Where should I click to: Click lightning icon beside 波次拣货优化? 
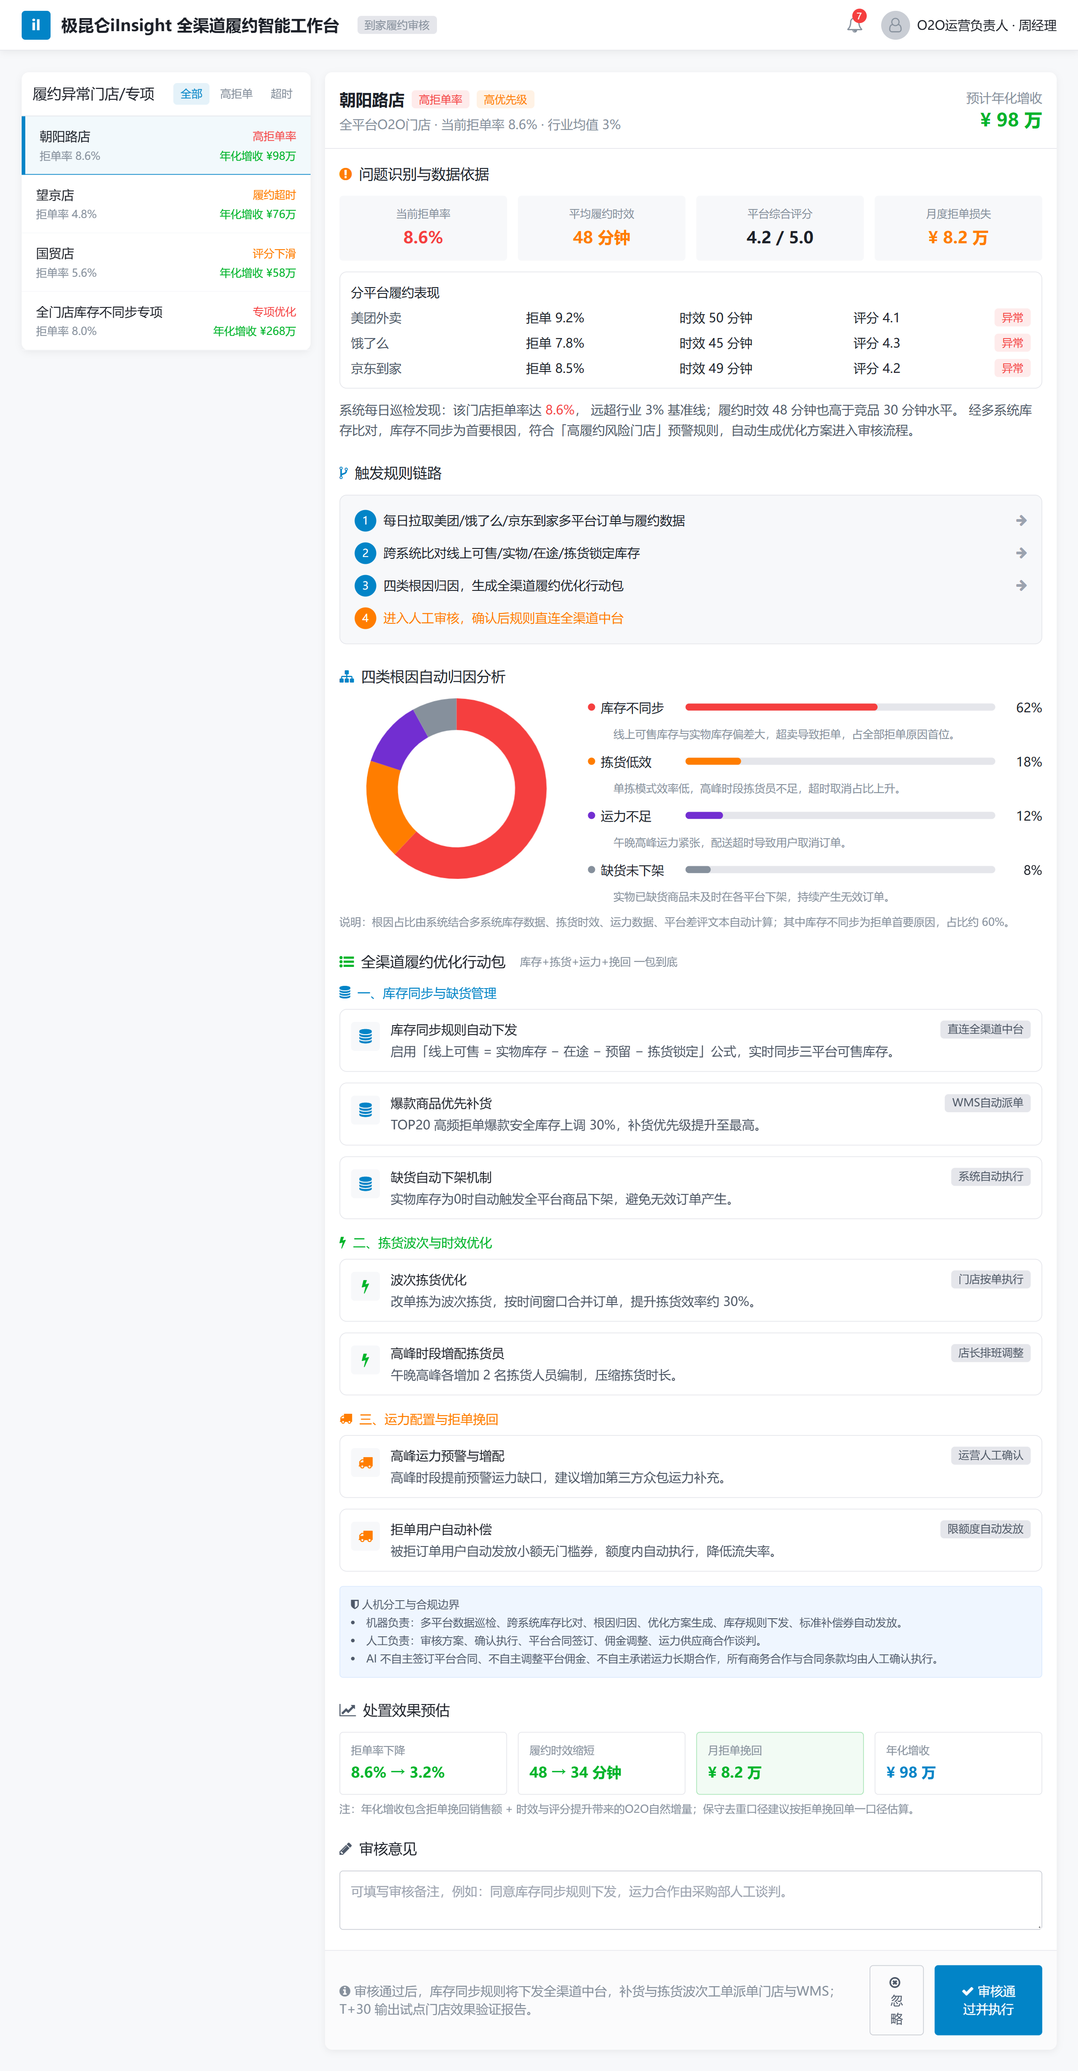(x=365, y=1286)
